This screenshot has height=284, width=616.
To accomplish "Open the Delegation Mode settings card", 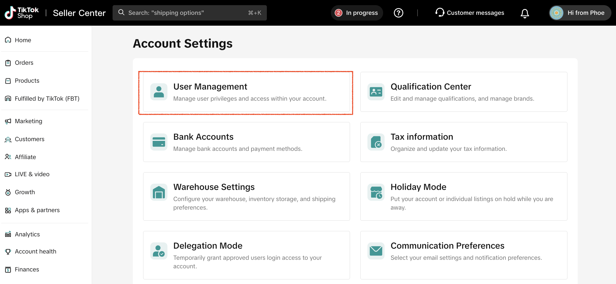I will click(x=246, y=255).
